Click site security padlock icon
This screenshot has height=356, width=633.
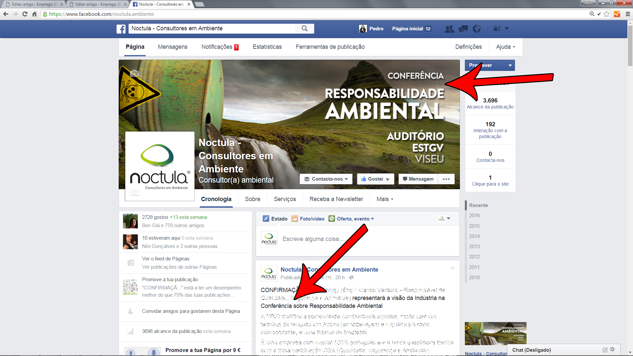point(45,14)
